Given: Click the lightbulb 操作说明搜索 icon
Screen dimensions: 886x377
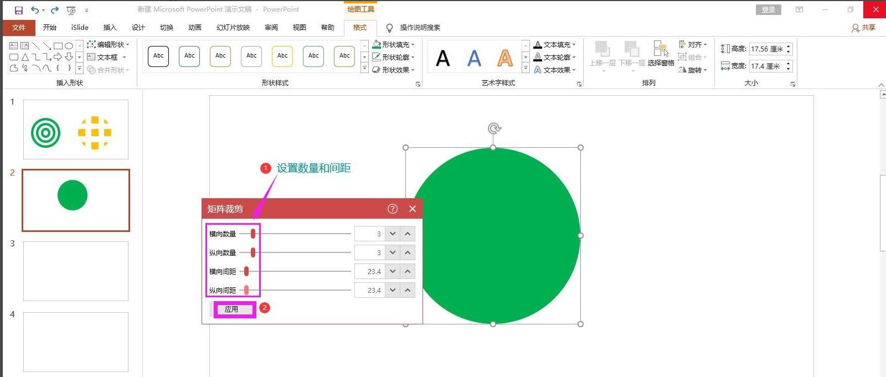Looking at the screenshot, I should [x=389, y=28].
